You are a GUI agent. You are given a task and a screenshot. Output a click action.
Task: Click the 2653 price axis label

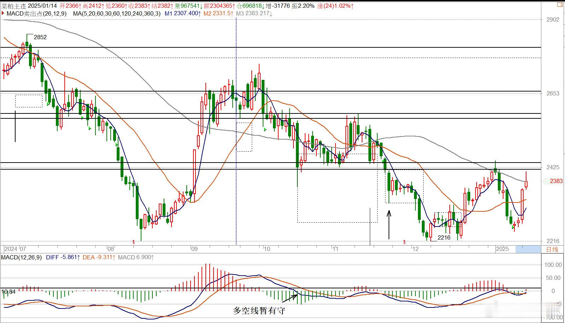click(553, 93)
